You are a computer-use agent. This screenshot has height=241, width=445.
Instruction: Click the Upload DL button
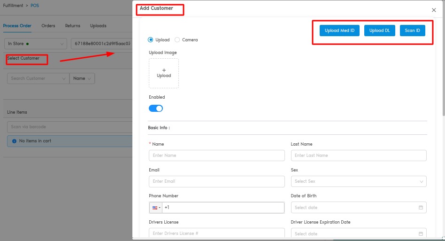(379, 31)
